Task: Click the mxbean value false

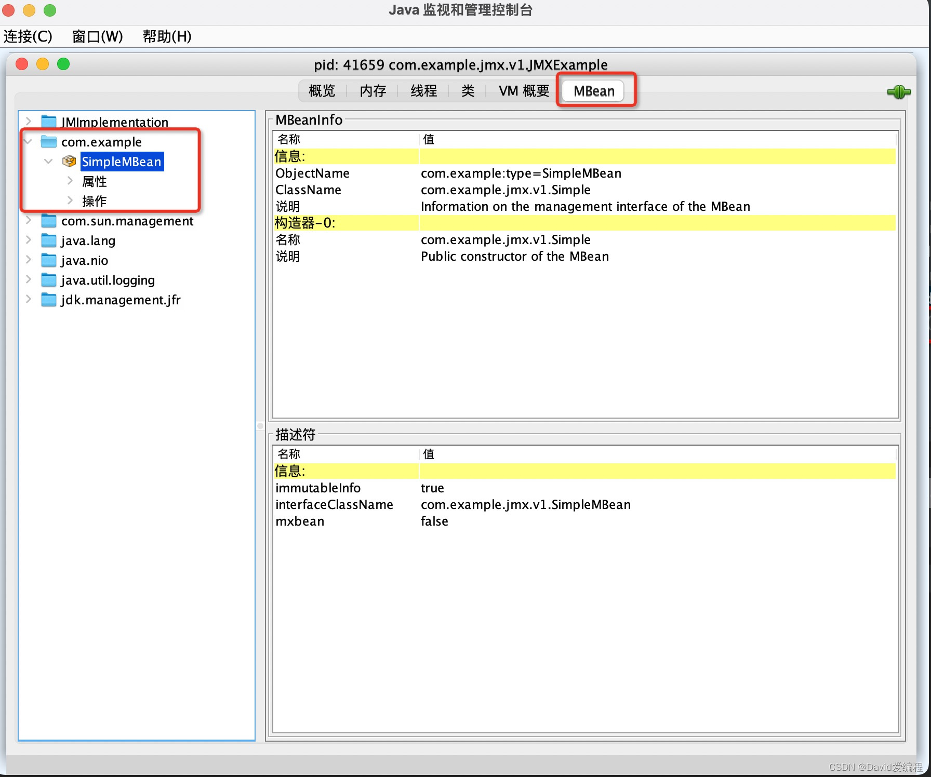Action: pos(434,521)
